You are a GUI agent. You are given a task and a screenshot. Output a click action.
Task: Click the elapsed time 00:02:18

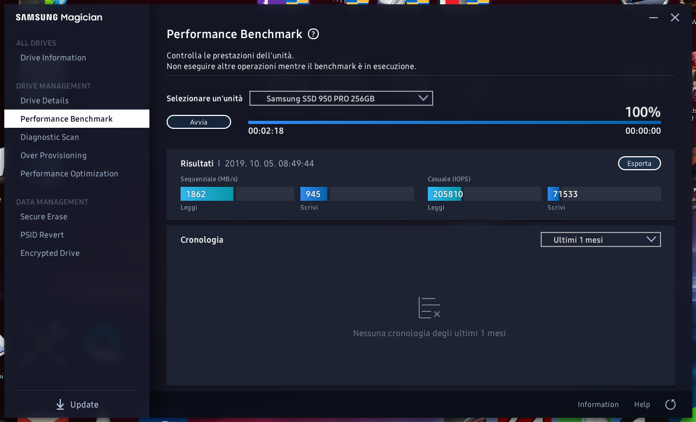[x=266, y=131]
